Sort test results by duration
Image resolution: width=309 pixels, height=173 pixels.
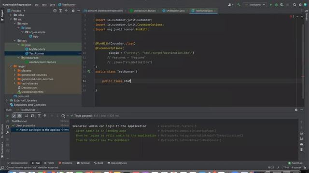pyautogui.click(x=32, y=116)
